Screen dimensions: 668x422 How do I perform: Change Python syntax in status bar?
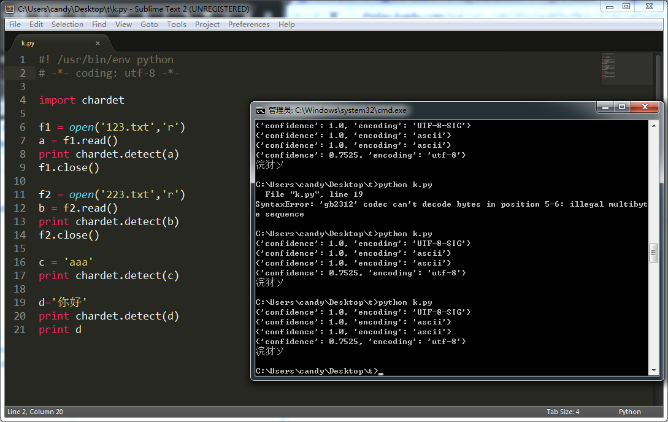click(x=629, y=412)
